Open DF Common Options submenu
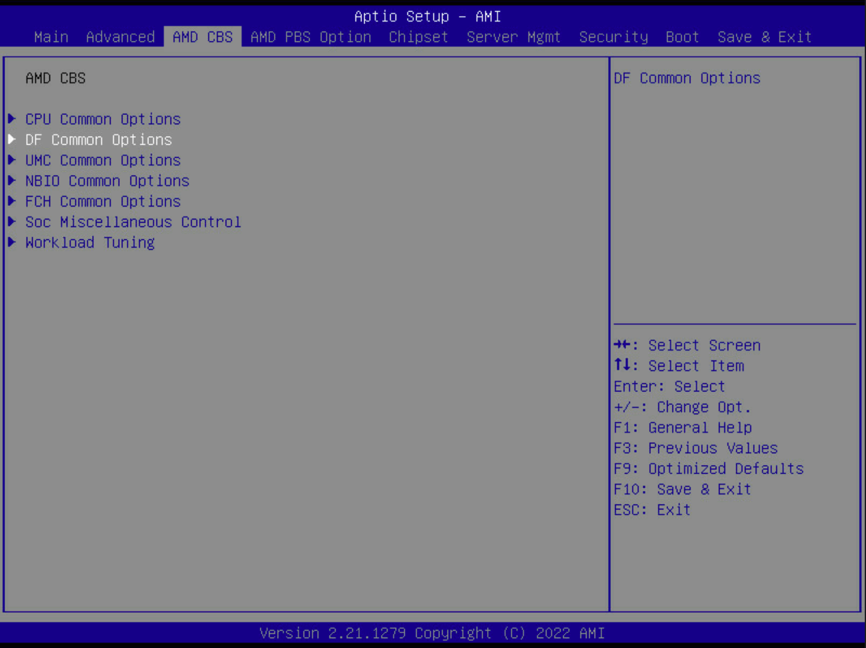866x648 pixels. (99, 140)
